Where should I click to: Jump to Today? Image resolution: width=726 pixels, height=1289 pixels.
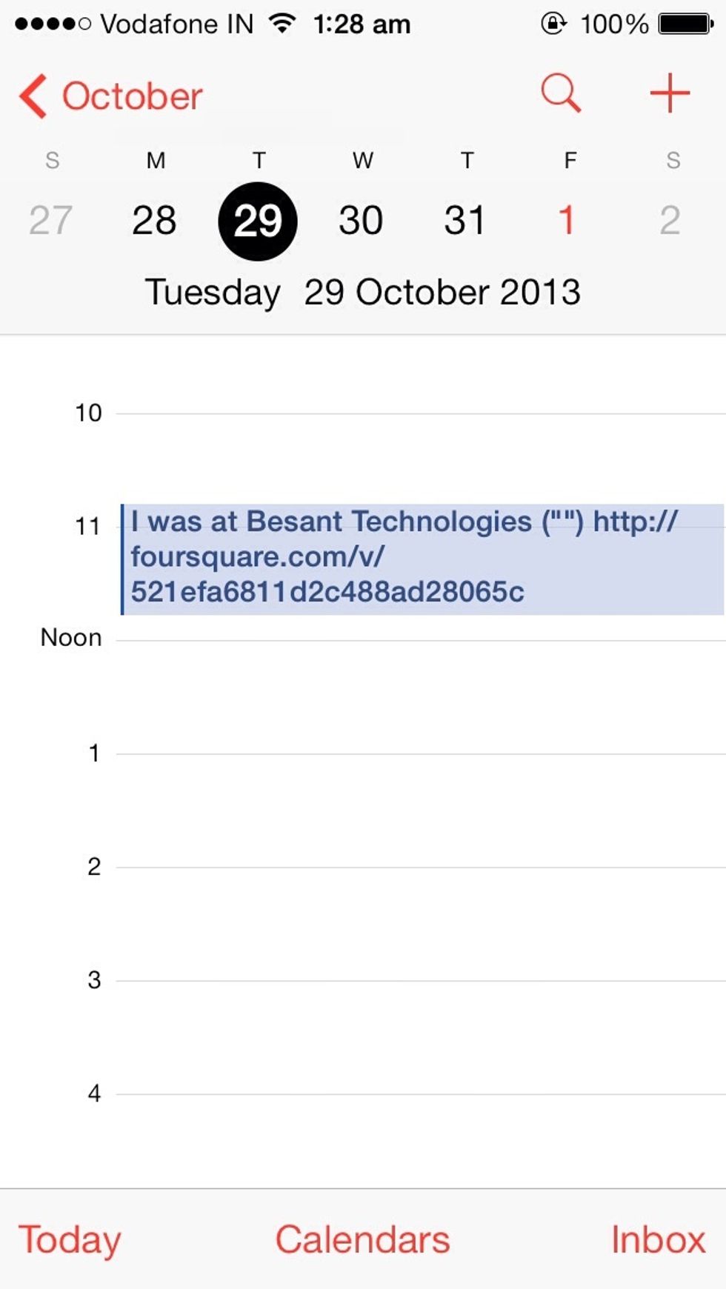click(70, 1239)
